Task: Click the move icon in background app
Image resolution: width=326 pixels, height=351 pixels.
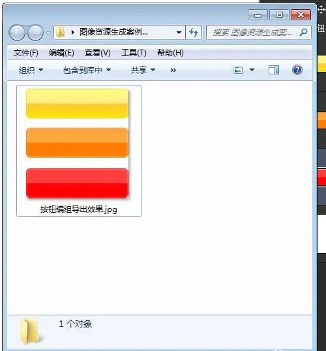Action: tap(321, 10)
